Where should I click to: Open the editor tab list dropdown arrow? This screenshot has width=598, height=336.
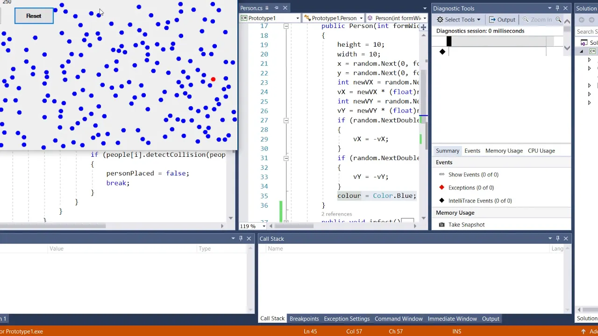[424, 8]
